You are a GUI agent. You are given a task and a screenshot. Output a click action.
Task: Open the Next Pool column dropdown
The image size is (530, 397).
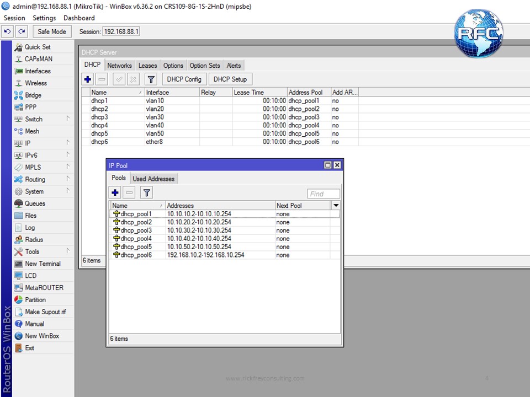(336, 205)
